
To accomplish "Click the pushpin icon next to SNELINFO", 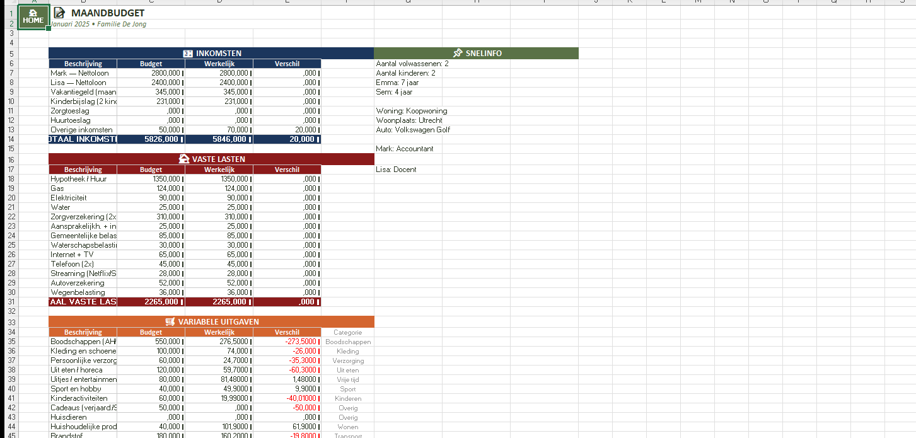I will coord(458,54).
